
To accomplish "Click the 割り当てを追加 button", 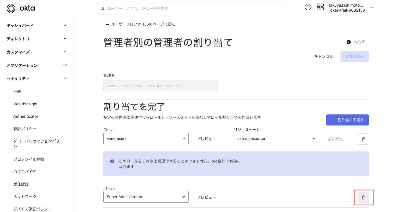I will [x=347, y=120].
